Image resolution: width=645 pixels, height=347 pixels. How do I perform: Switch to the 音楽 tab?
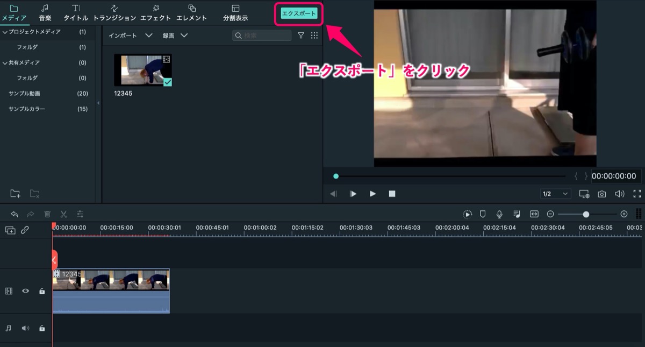pos(45,13)
